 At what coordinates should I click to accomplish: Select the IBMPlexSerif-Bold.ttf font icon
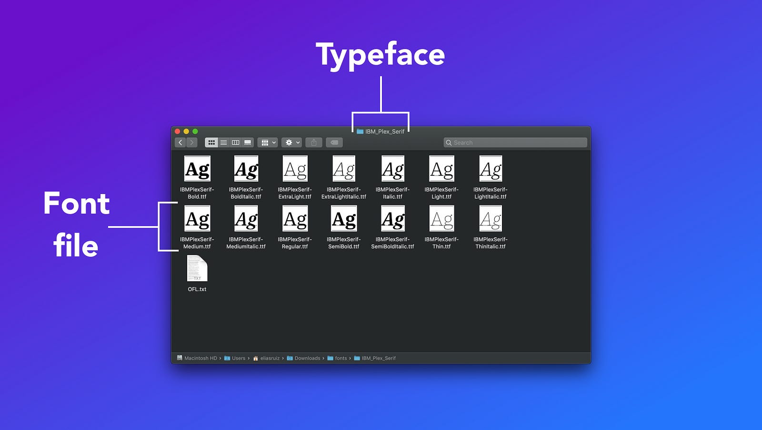197,169
